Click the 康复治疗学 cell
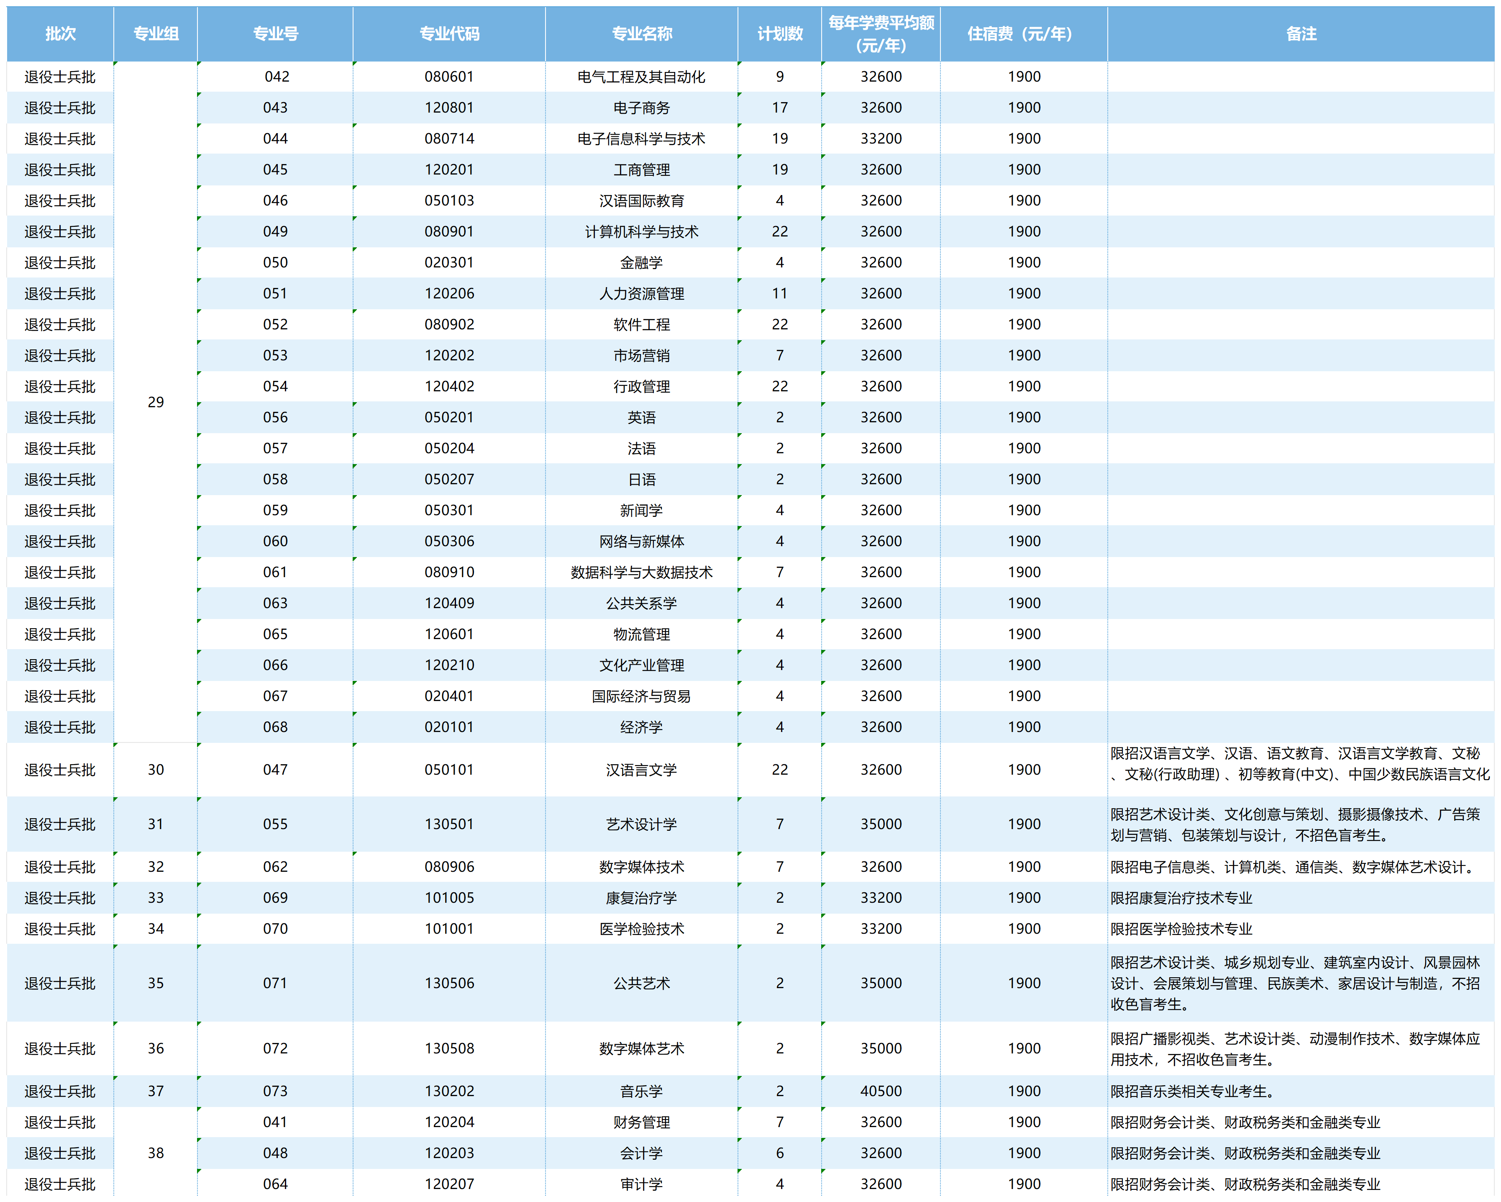Screen dimensions: 1501x1202 click(x=641, y=898)
